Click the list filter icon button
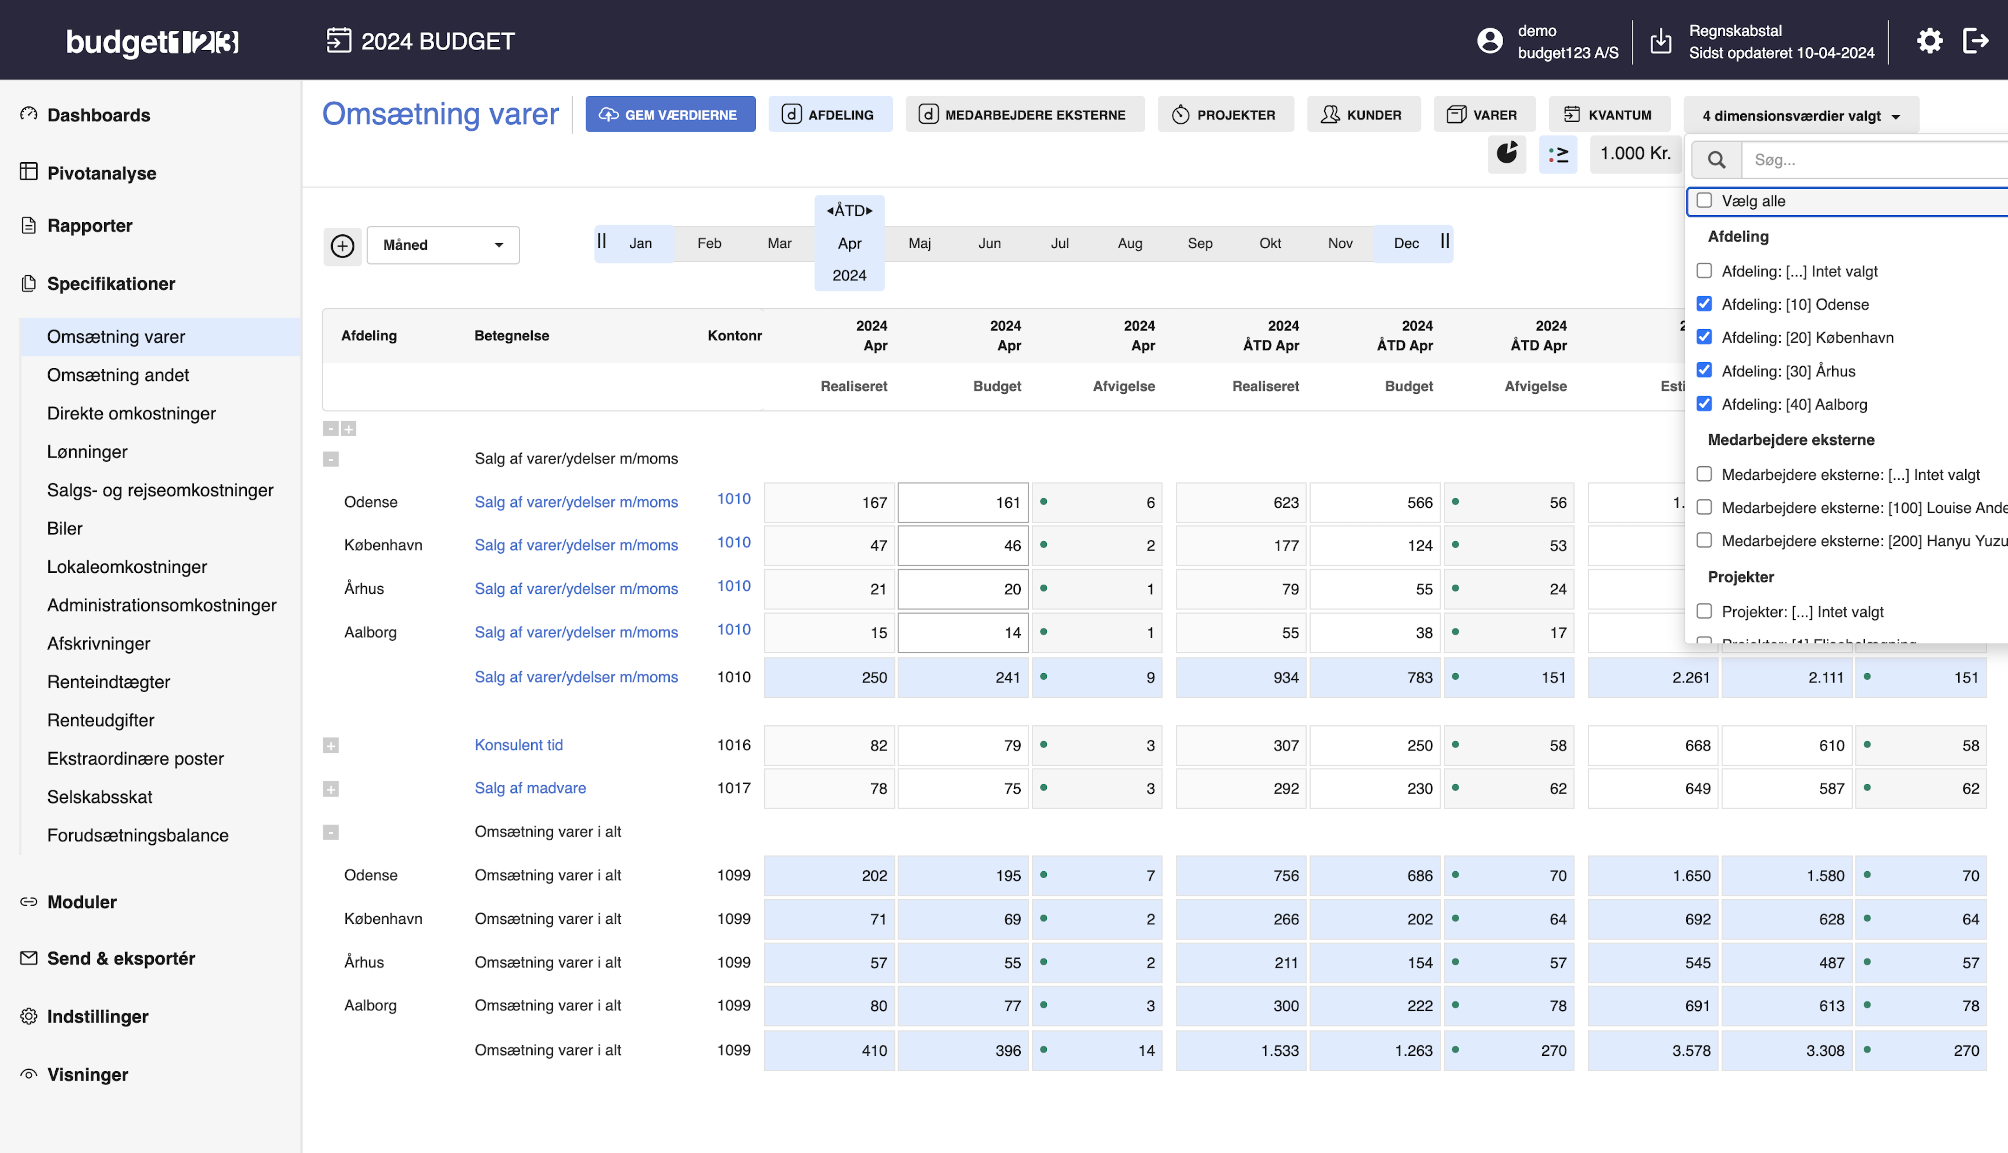Image resolution: width=2008 pixels, height=1153 pixels. 1558,153
